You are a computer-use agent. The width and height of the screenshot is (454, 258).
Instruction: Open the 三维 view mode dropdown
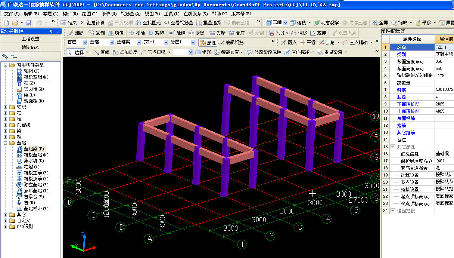[x=286, y=23]
